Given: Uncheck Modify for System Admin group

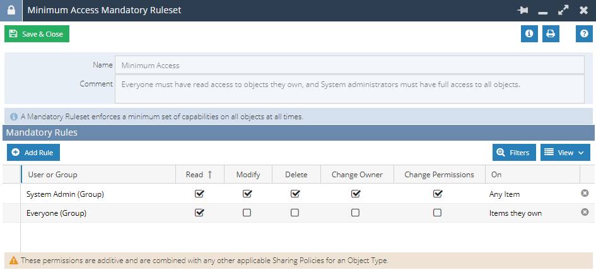Looking at the screenshot, I should coord(247,194).
